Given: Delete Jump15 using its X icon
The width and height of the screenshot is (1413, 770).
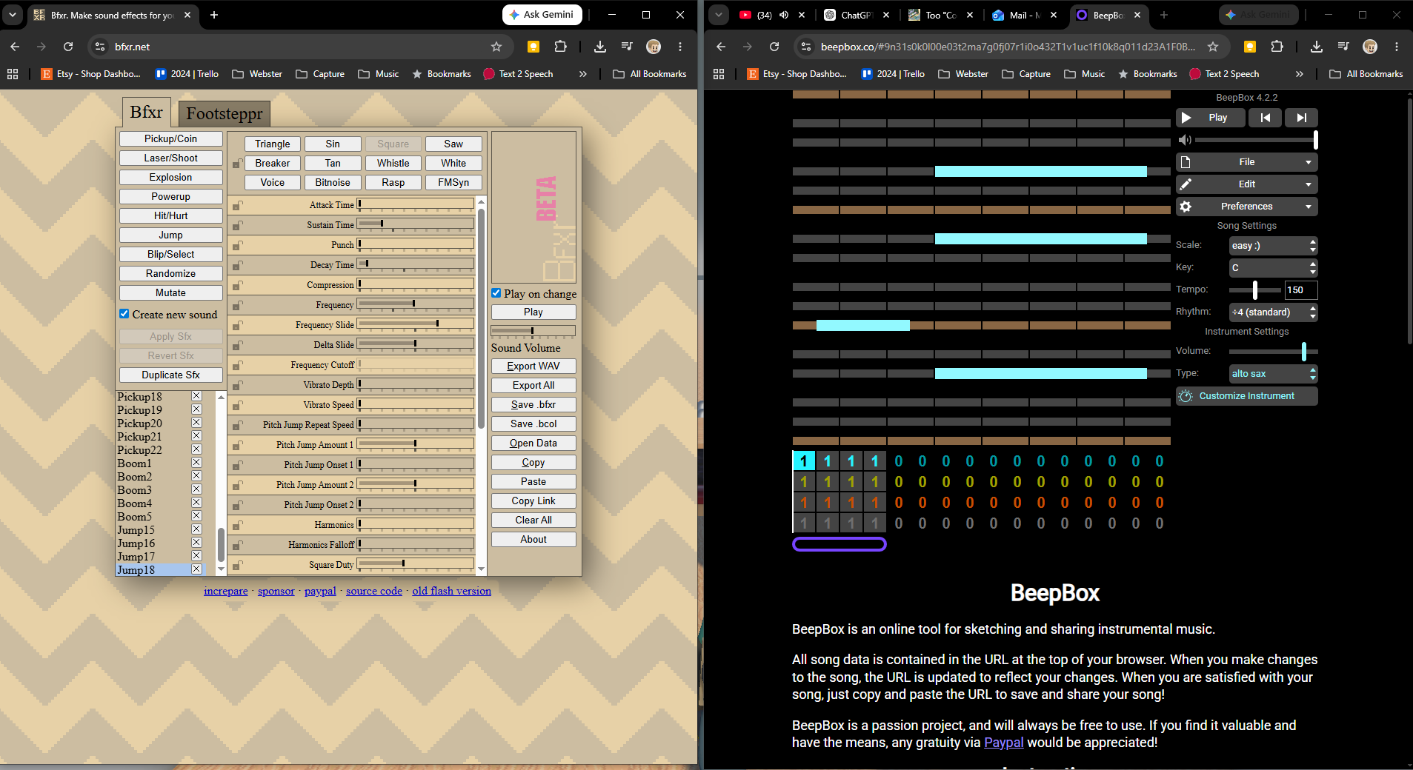Looking at the screenshot, I should [196, 529].
